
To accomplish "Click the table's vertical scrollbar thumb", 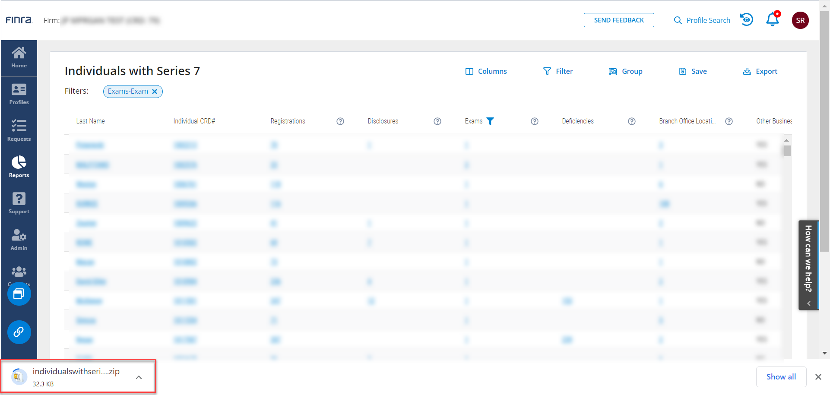I will point(787,151).
